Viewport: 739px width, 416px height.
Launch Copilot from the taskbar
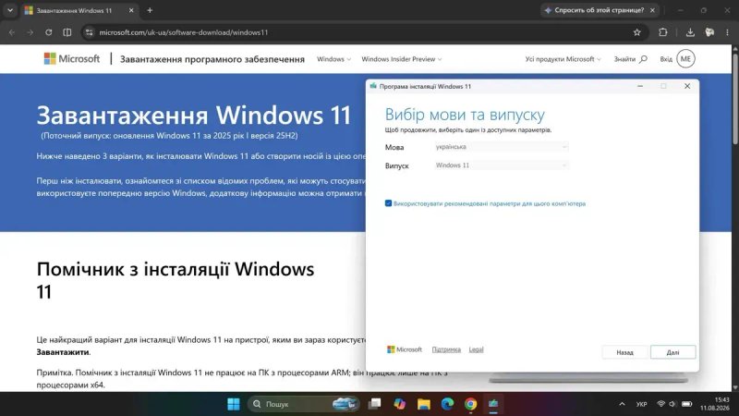tap(399, 404)
